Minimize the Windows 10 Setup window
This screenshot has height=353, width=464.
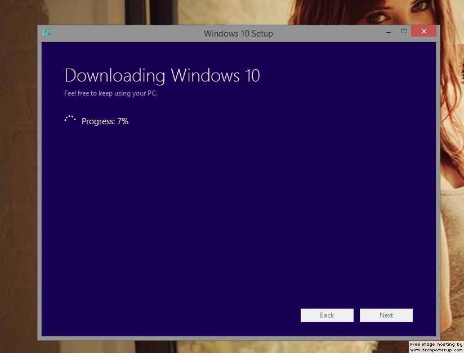pyautogui.click(x=389, y=31)
